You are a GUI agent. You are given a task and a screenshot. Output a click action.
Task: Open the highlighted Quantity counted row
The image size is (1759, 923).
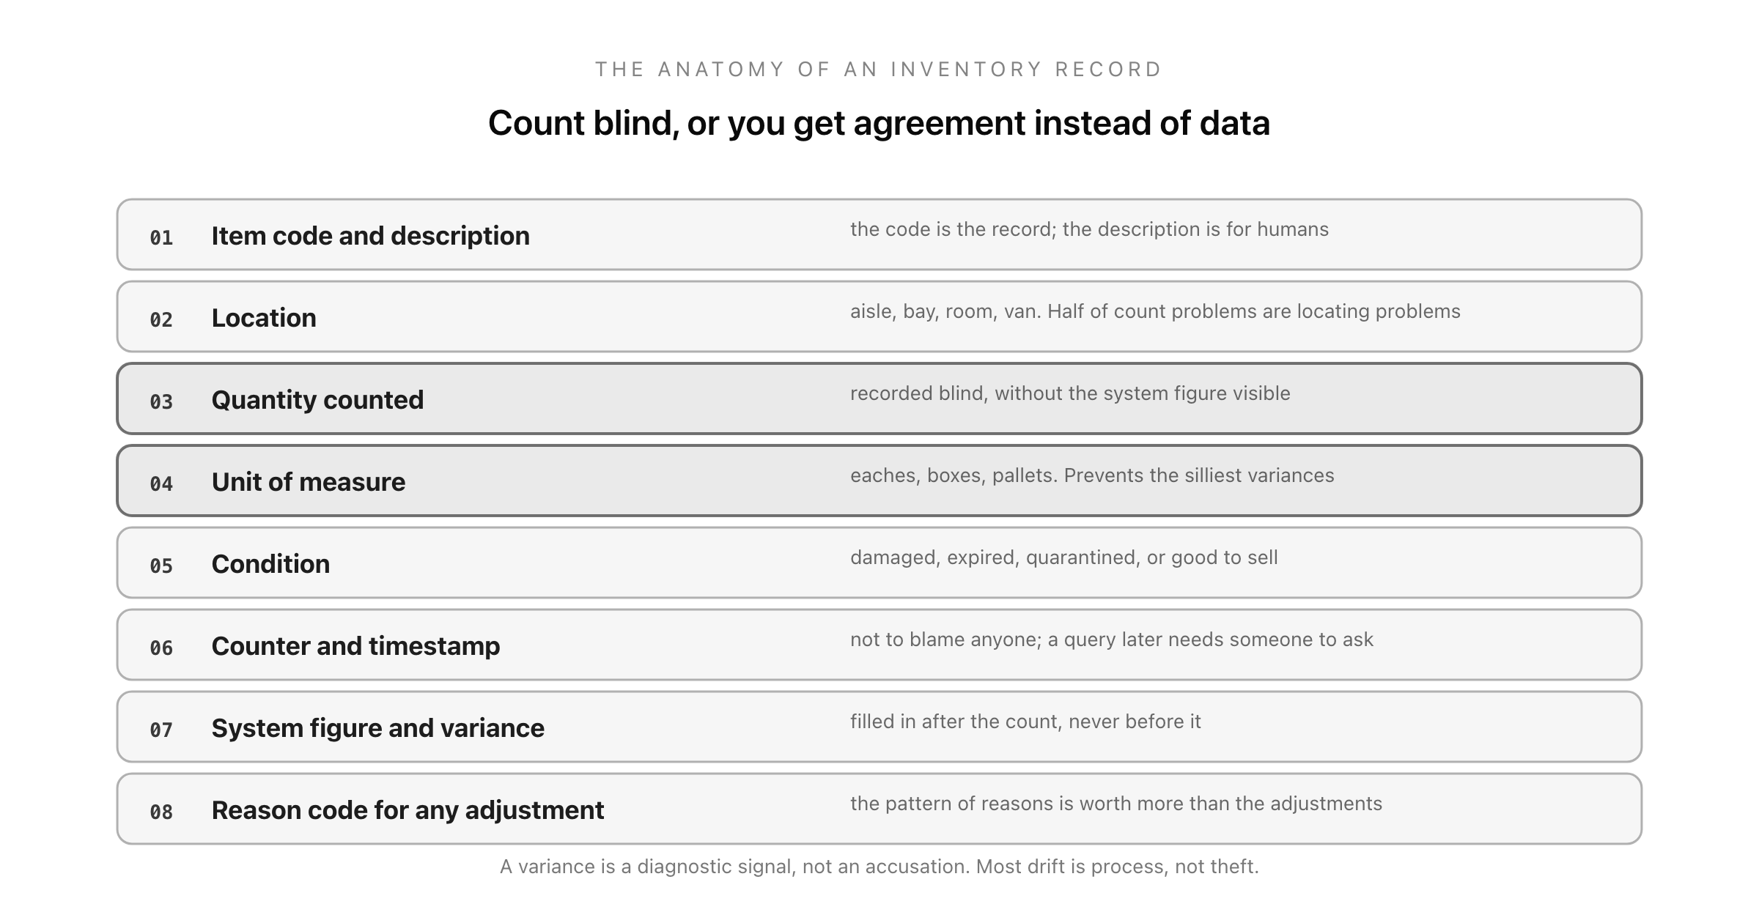(879, 399)
